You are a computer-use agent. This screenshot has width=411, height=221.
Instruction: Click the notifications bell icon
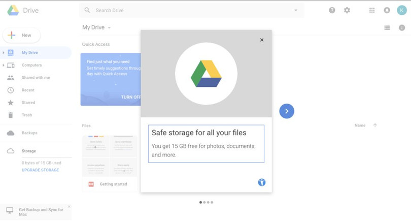[x=387, y=10]
